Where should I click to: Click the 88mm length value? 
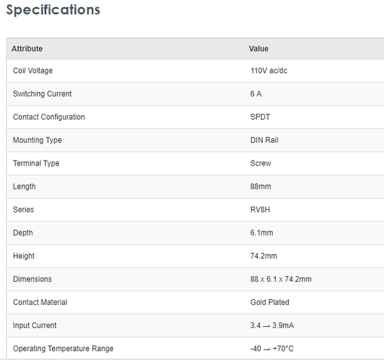tap(259, 187)
